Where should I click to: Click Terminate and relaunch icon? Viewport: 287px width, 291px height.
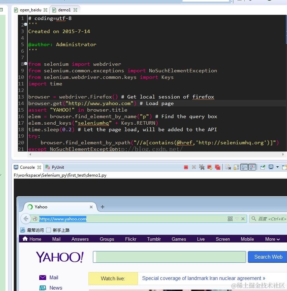coord(210,167)
